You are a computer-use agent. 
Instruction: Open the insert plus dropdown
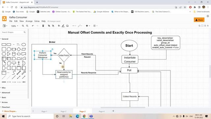88,26
